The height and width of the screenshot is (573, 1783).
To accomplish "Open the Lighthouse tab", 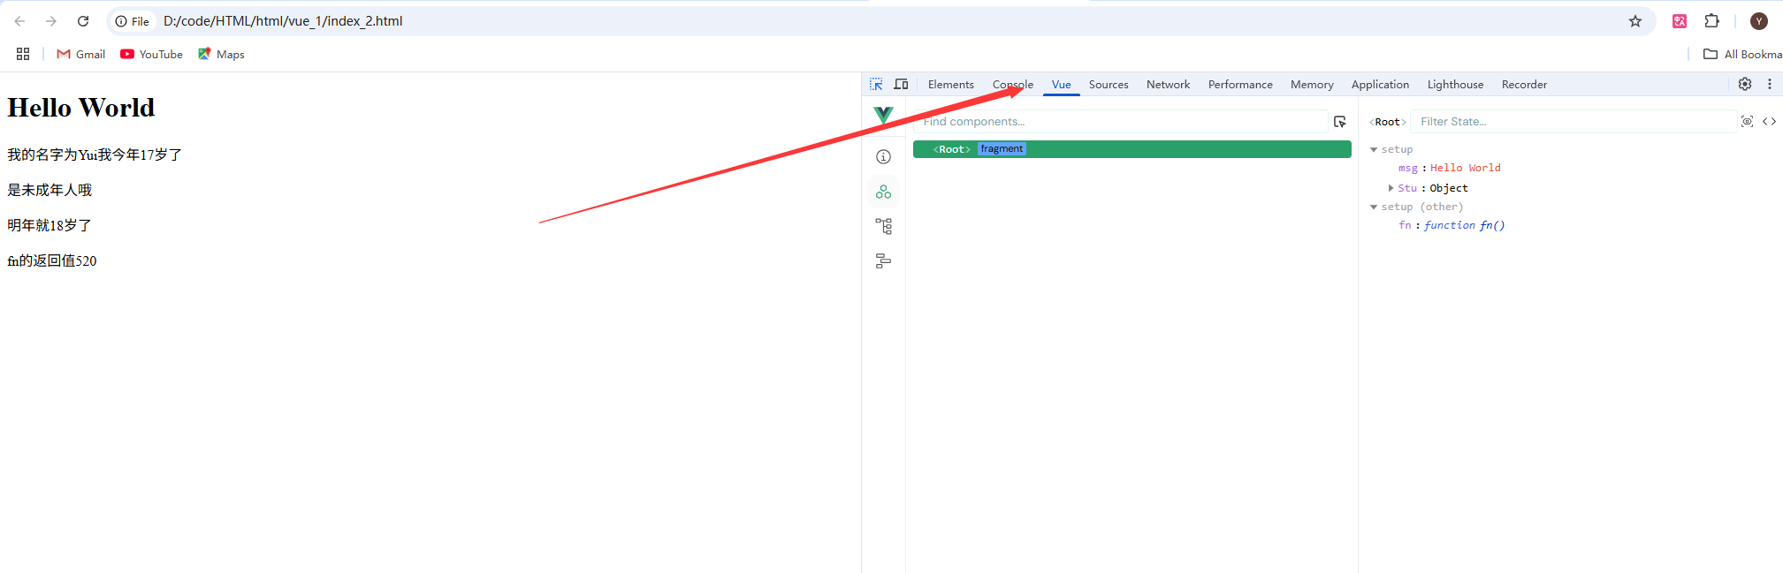I will [x=1455, y=85].
